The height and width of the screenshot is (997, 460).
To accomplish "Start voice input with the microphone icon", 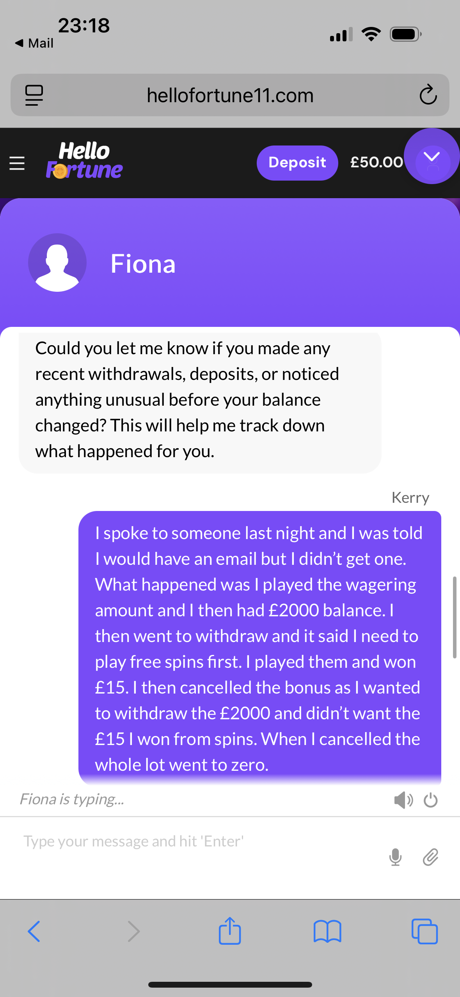I will tap(395, 857).
